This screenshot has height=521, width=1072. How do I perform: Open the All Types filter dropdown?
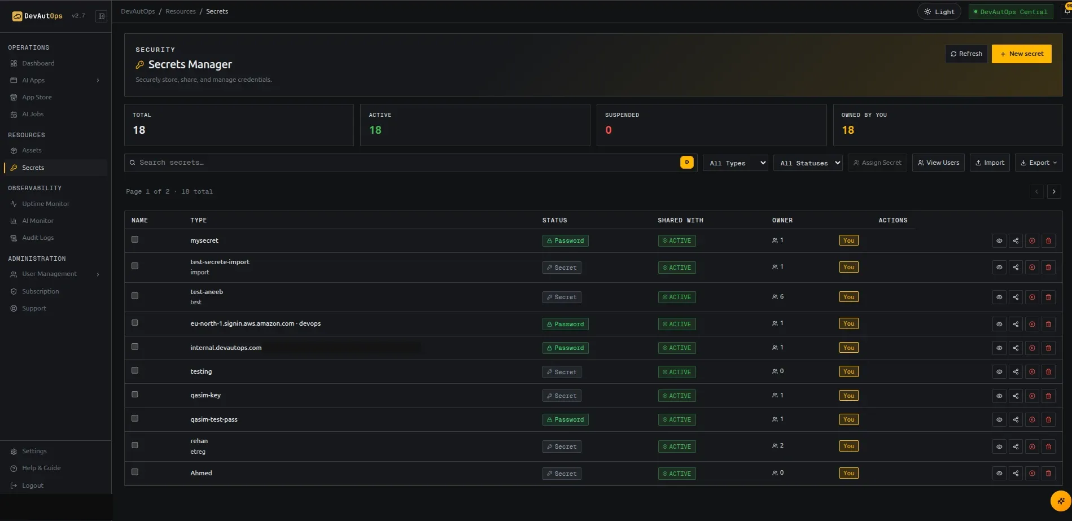click(x=735, y=163)
